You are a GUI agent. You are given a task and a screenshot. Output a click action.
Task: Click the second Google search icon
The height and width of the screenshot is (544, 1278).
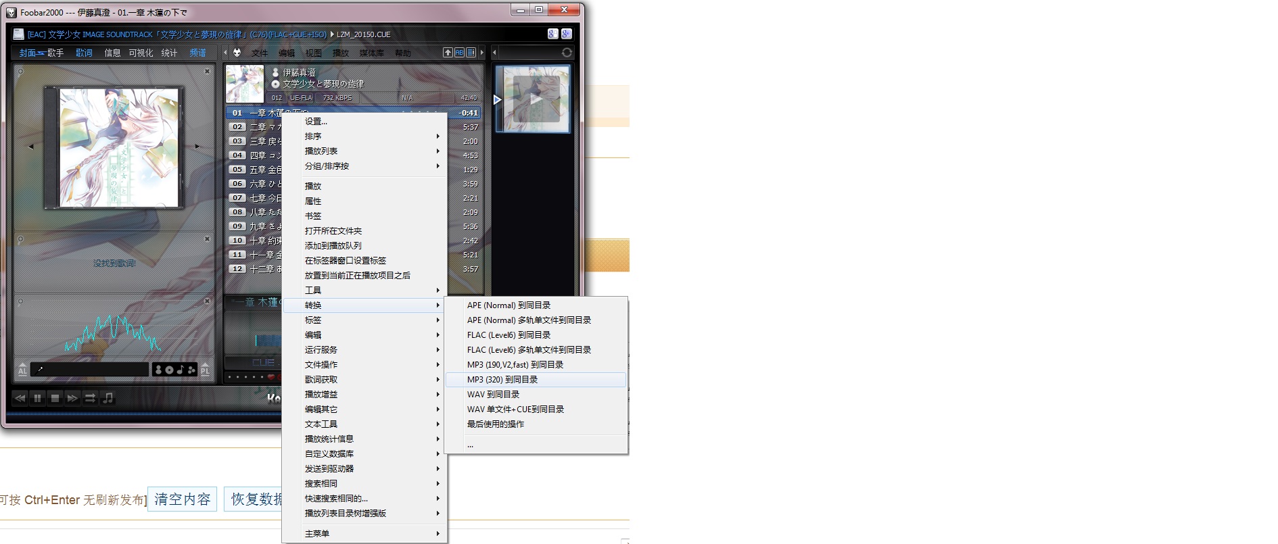pyautogui.click(x=567, y=34)
